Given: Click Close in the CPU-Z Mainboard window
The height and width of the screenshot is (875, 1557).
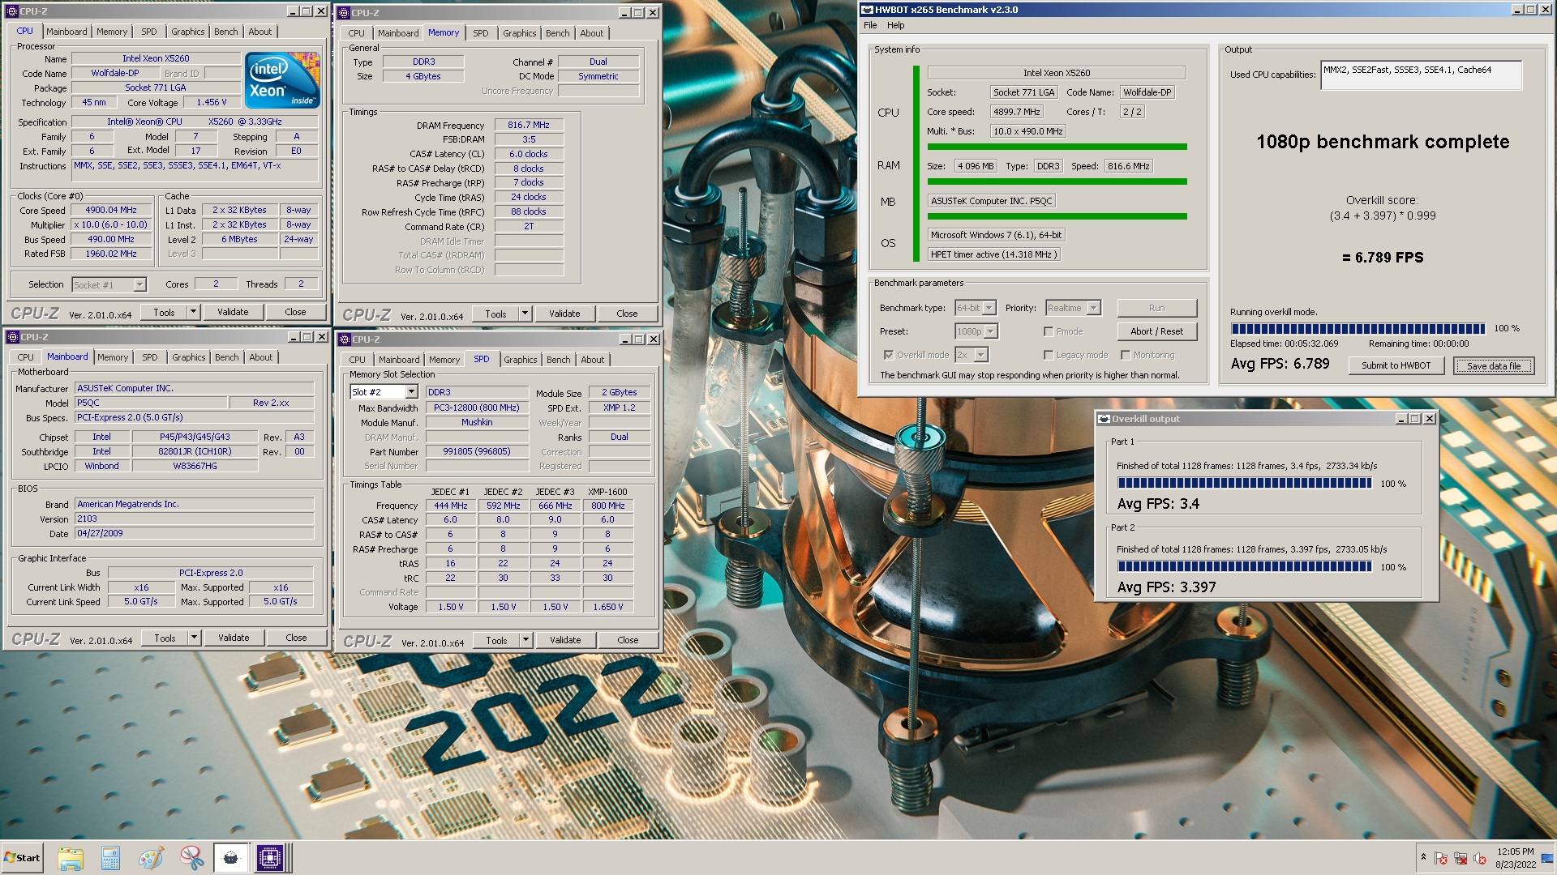Looking at the screenshot, I should pyautogui.click(x=296, y=638).
